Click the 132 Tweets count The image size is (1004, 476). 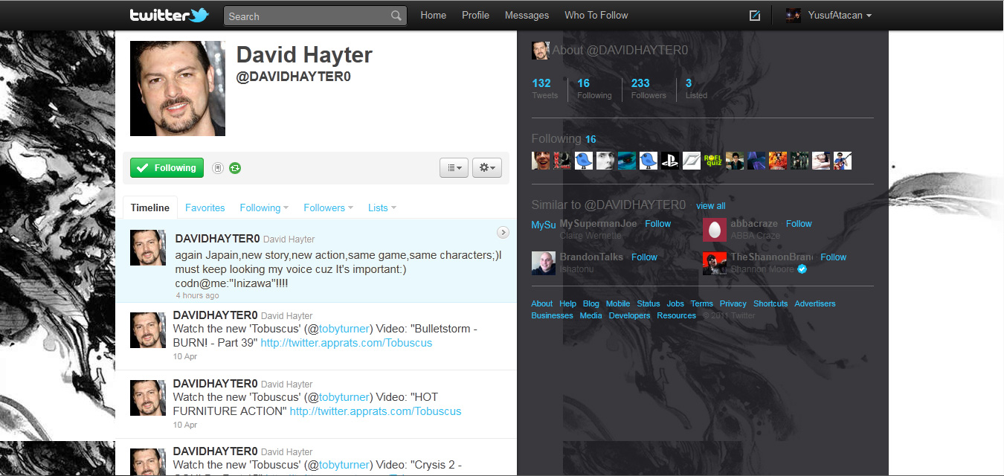click(x=544, y=89)
